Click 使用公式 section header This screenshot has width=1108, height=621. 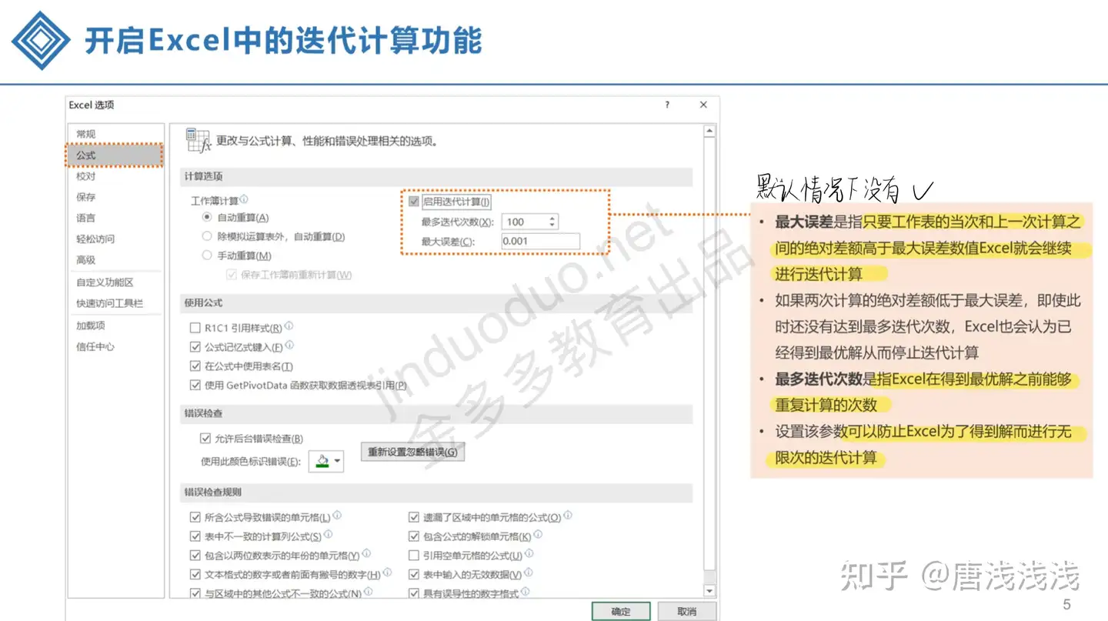[x=437, y=302]
